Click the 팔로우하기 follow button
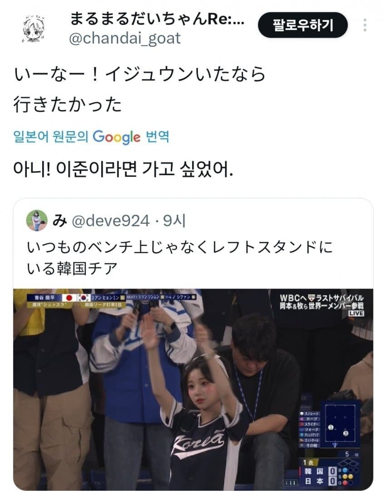Image resolution: width=386 pixels, height=491 pixels. click(x=302, y=25)
